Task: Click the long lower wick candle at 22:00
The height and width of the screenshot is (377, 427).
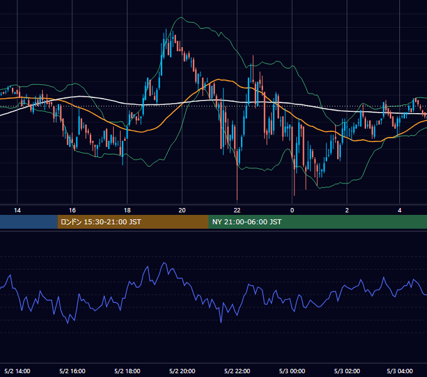Action: click(237, 174)
